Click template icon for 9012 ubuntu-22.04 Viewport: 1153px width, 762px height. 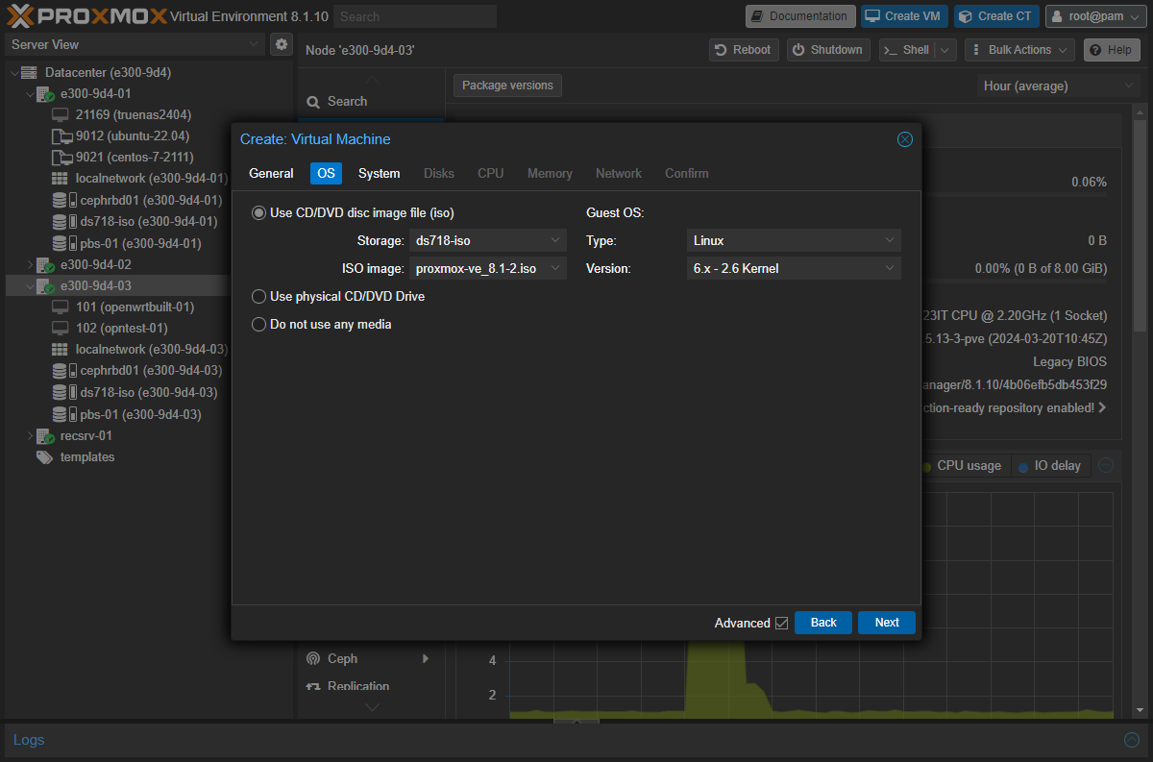pyautogui.click(x=61, y=136)
